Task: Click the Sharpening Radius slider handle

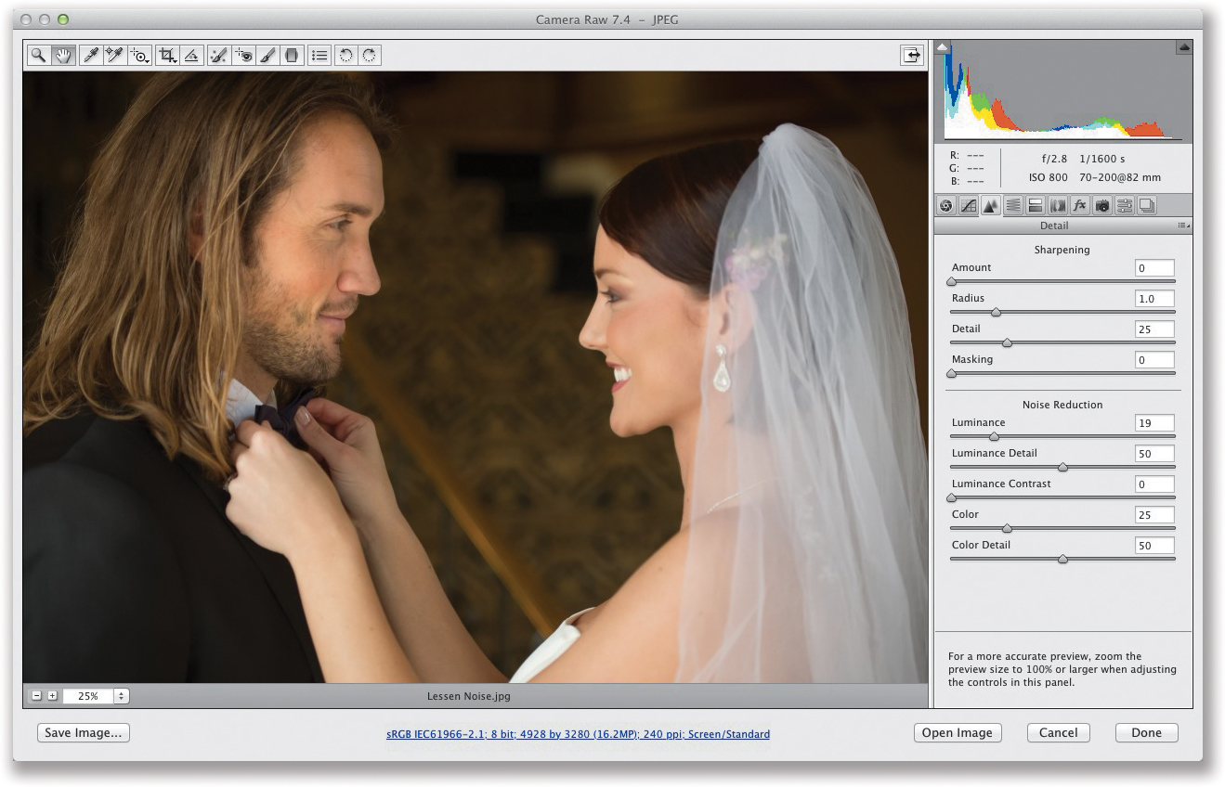Action: coord(996,312)
